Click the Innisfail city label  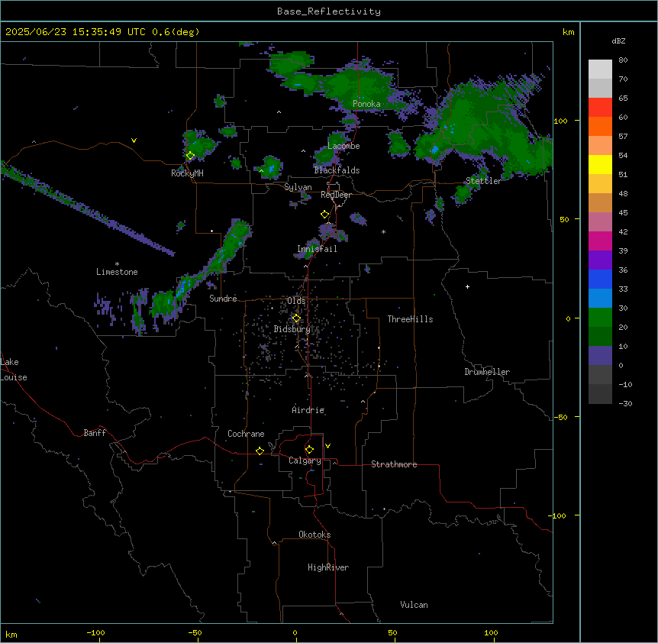317,249
